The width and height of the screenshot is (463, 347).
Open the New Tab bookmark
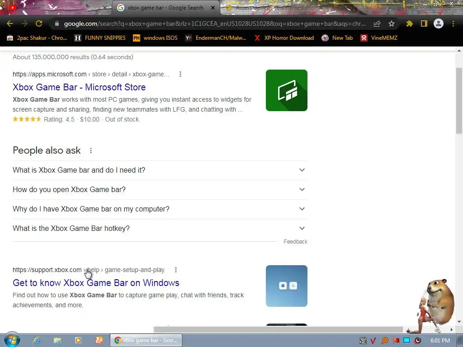(337, 38)
